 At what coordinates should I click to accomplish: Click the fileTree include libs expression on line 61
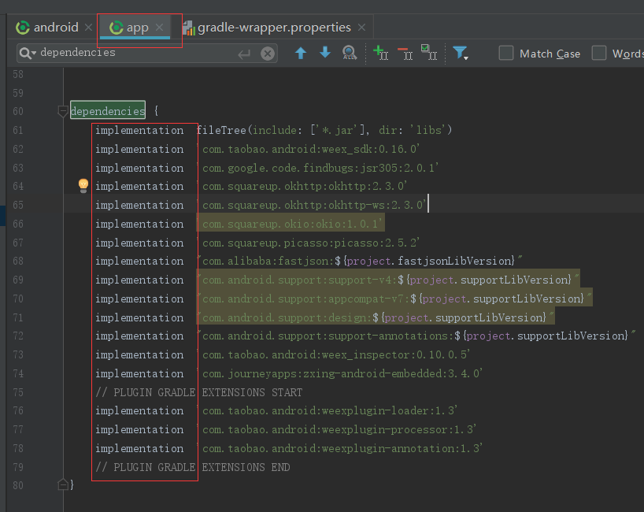pos(324,130)
